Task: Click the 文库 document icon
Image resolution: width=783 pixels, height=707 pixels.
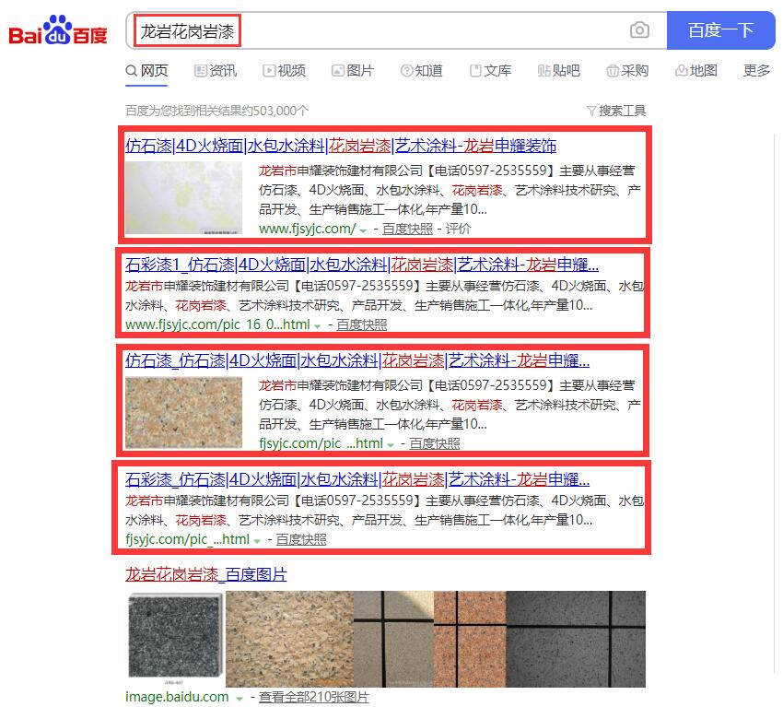Action: [475, 70]
